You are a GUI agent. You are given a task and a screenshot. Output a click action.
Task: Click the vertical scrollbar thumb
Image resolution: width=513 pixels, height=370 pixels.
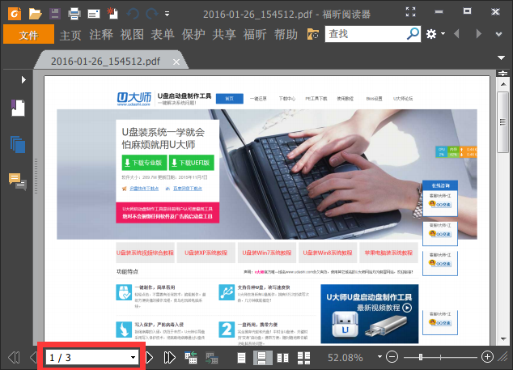pyautogui.click(x=502, y=122)
